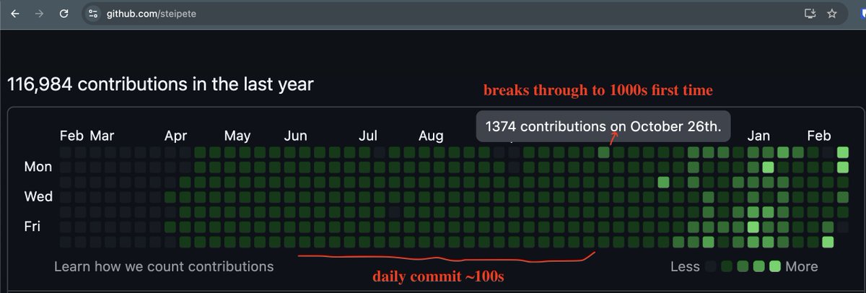
Task: Click the browser forward arrow
Action: [40, 14]
